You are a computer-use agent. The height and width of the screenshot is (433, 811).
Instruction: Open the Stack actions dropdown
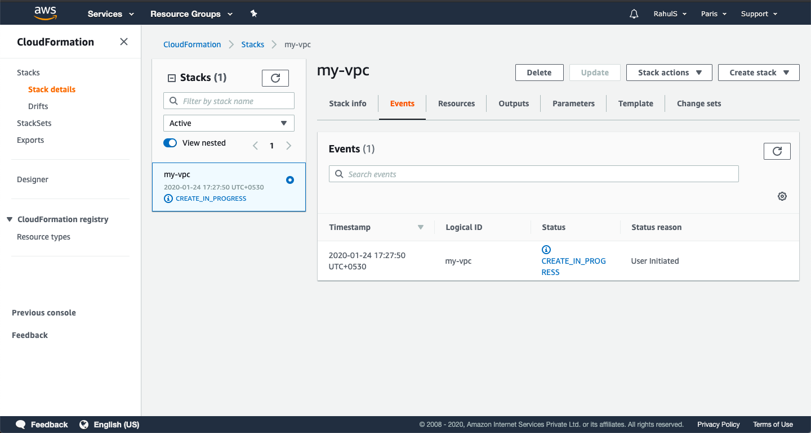click(669, 72)
